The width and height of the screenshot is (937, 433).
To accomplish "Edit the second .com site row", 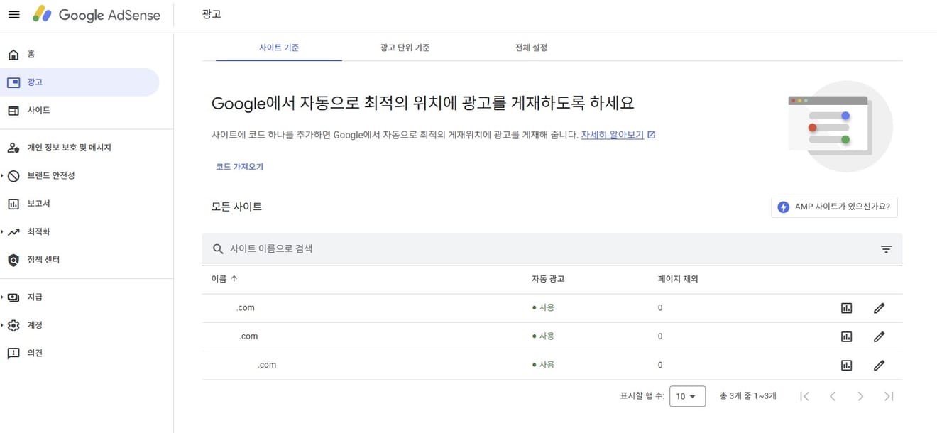I will pyautogui.click(x=879, y=336).
